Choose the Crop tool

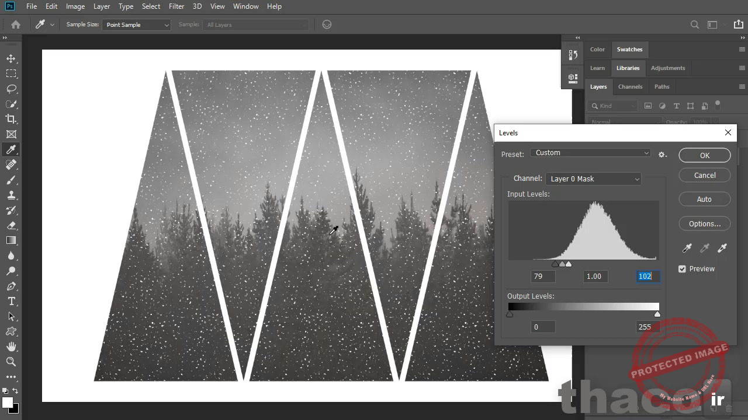point(11,119)
